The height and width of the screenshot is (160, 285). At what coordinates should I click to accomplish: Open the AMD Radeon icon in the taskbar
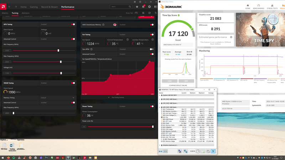click(x=84, y=158)
